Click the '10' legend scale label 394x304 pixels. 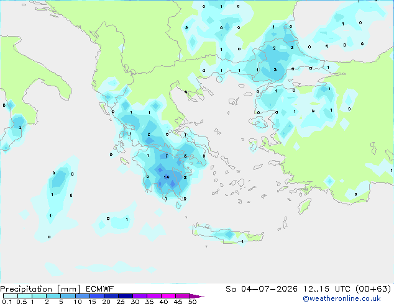pos(78,302)
